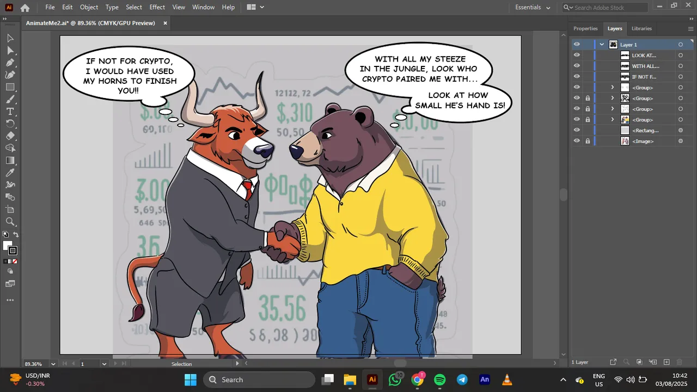Show hidden system tray icons chevron
The image size is (697, 392).
(563, 379)
